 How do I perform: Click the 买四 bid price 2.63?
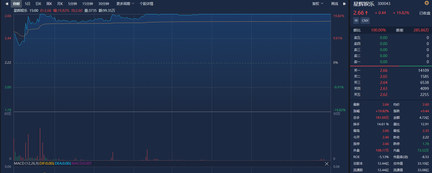(384, 89)
